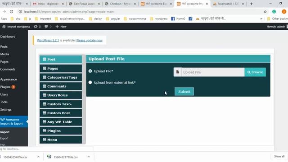Switch to the localhost:81 phpMyAdmin tab
Viewport: 288px width, 162px height.
[x=229, y=4]
